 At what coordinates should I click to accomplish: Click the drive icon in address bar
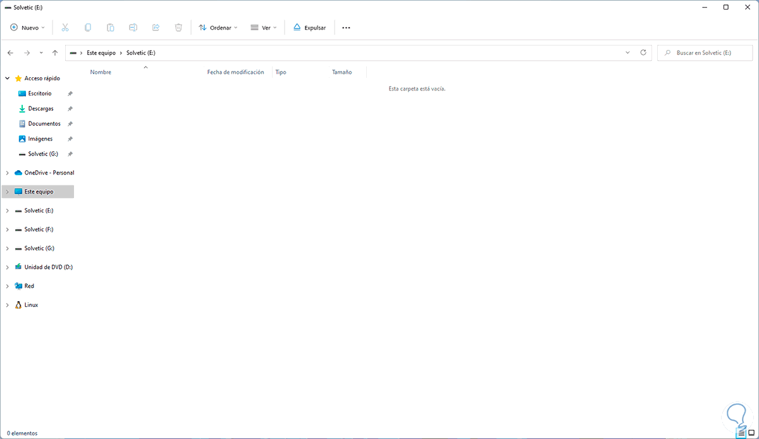[x=73, y=53]
